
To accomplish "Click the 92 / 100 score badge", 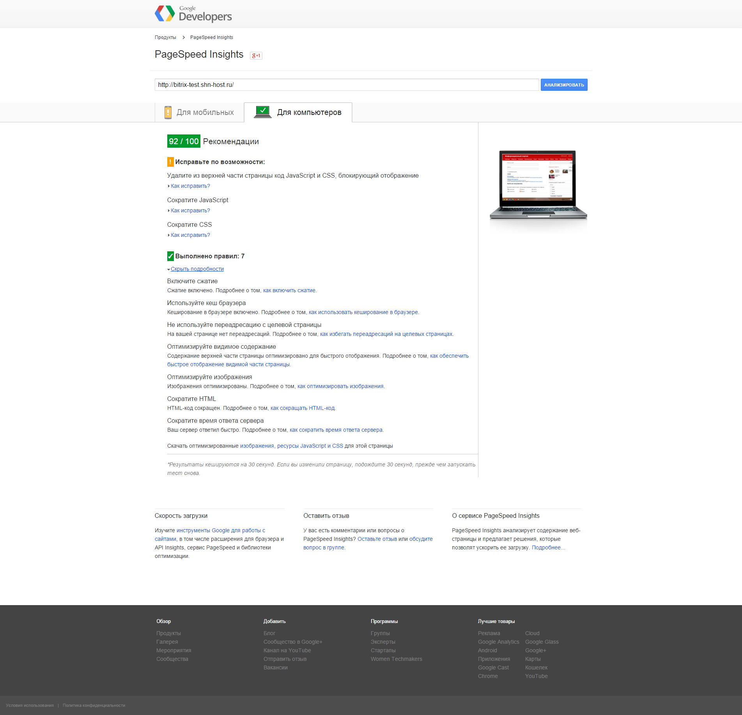I will [x=184, y=141].
